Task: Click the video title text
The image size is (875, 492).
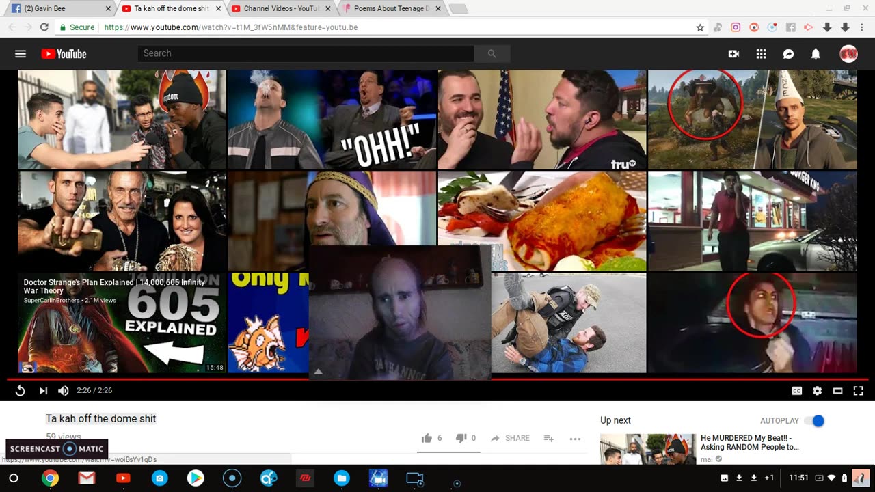Action: click(100, 418)
